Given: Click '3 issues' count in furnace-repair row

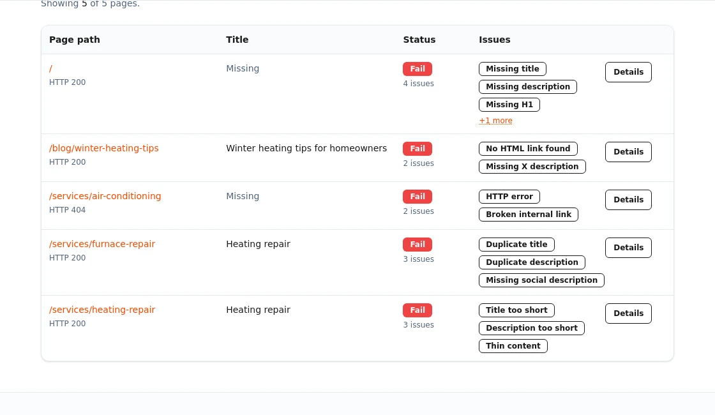Looking at the screenshot, I should 418,259.
